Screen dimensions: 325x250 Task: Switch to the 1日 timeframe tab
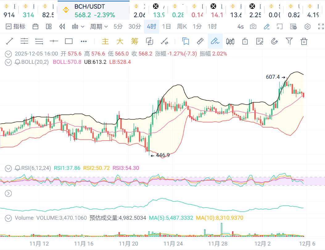pos(166,27)
